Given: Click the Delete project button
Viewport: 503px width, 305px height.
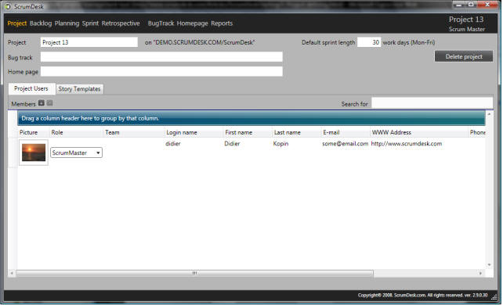Looking at the screenshot, I should pos(464,56).
